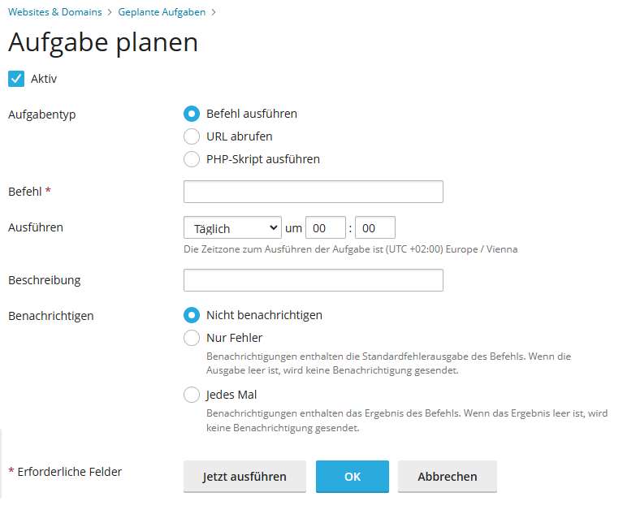Select Nicht benachrichtigen notification option
Screen dimensions: 623x510
tap(192, 315)
